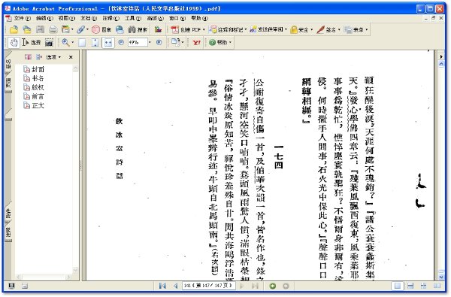Close the bookmarks panel with X

(x=71, y=57)
